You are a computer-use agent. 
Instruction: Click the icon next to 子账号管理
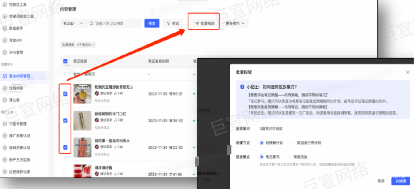click(x=5, y=124)
